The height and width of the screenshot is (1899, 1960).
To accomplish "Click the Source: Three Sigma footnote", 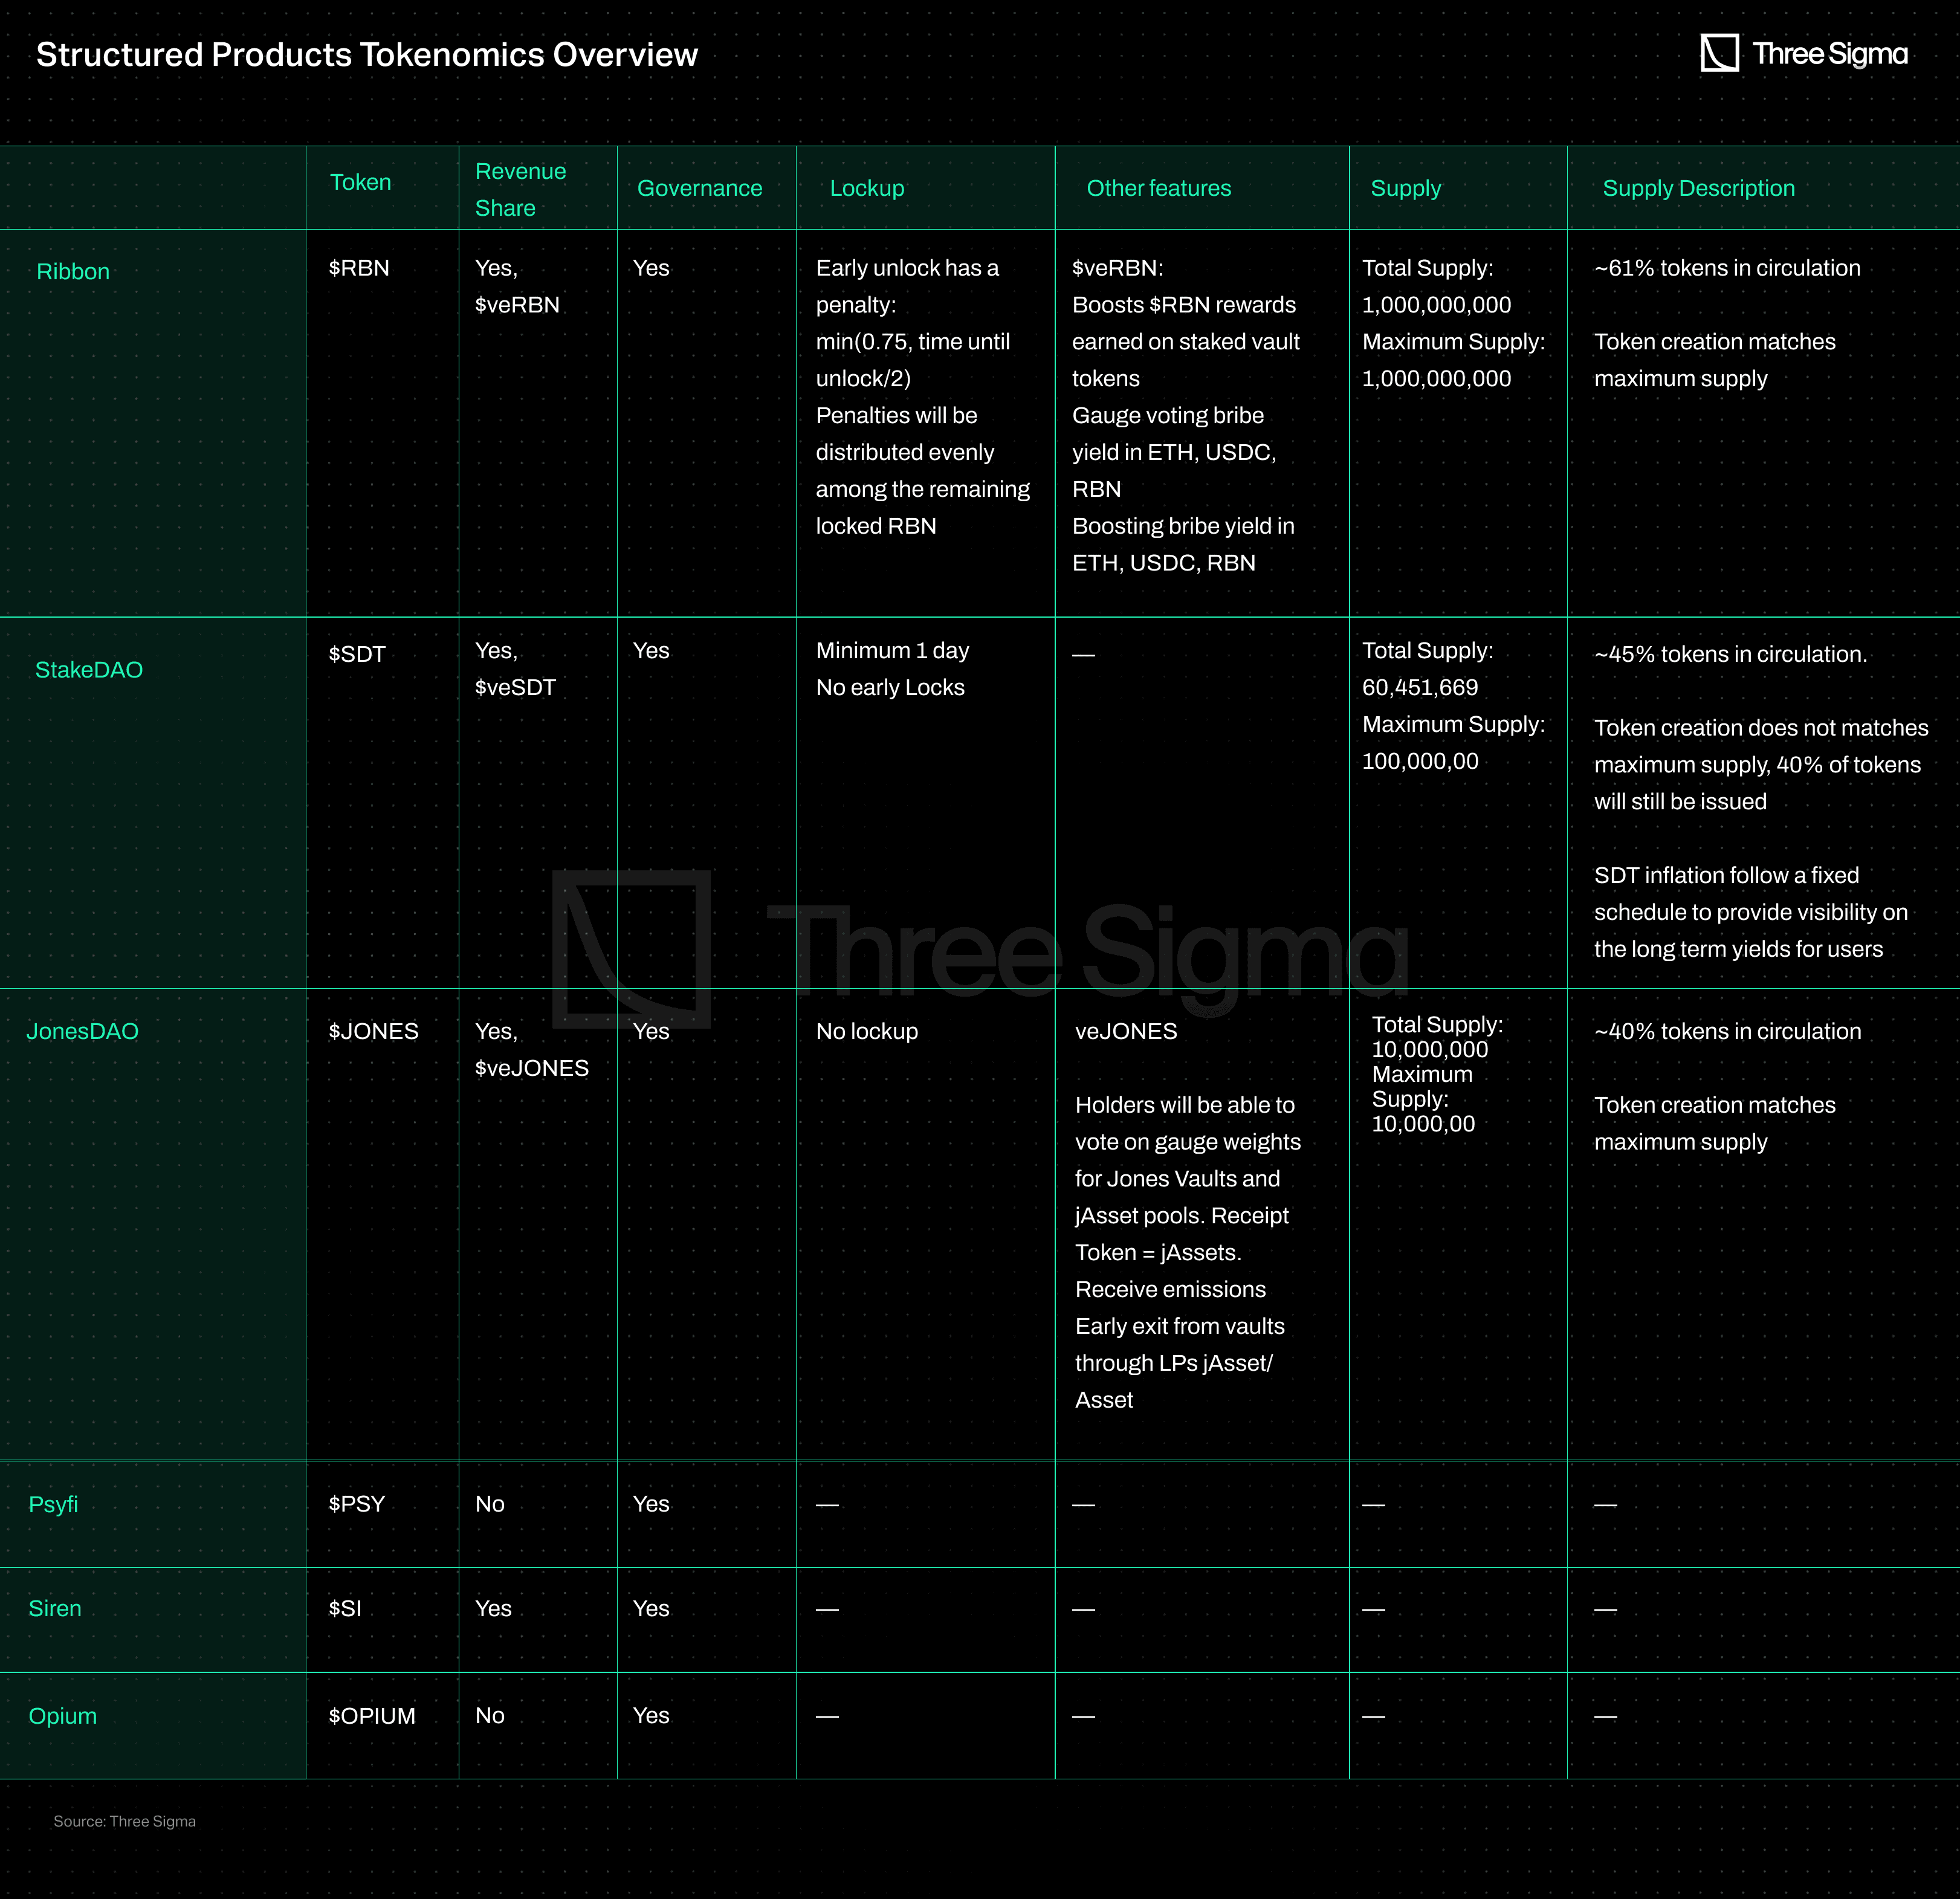I will click(124, 1821).
